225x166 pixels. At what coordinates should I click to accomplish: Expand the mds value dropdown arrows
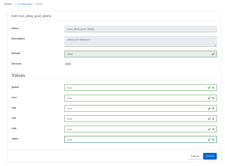pyautogui.click(x=213, y=129)
